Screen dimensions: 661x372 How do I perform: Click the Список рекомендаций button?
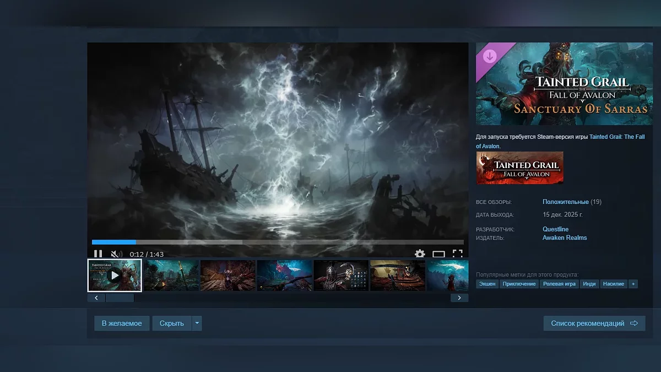[x=594, y=324]
